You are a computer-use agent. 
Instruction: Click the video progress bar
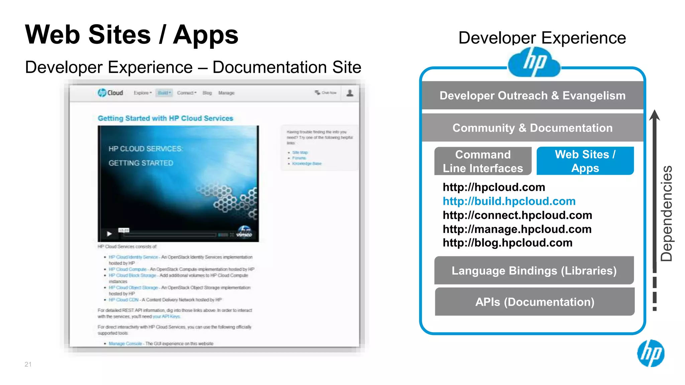(169, 235)
